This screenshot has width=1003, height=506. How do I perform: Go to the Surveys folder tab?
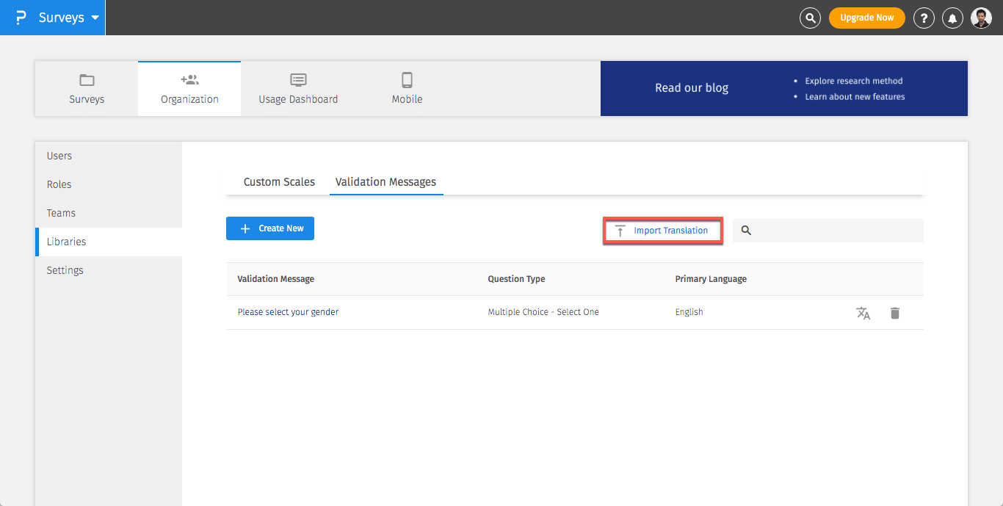pos(87,88)
